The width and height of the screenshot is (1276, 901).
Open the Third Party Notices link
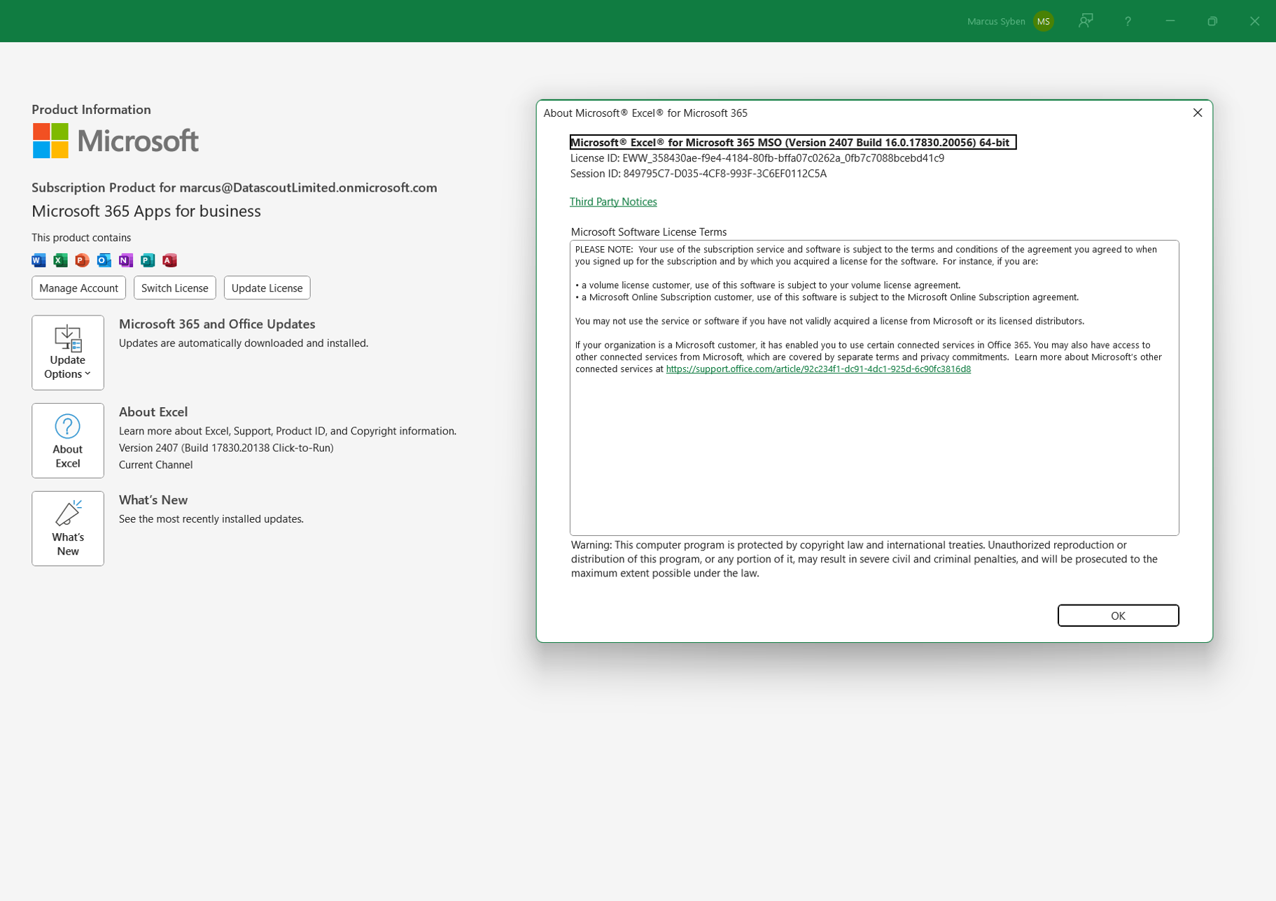(x=613, y=201)
